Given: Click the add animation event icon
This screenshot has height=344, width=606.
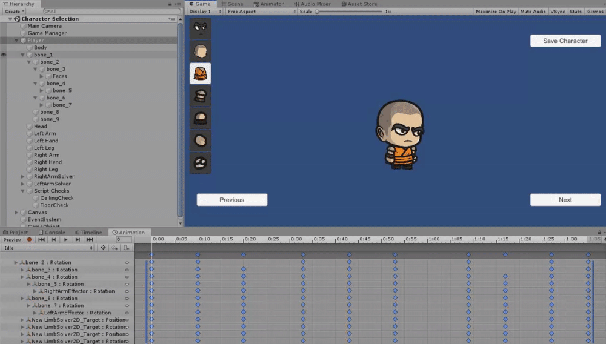Looking at the screenshot, I should coord(127,248).
